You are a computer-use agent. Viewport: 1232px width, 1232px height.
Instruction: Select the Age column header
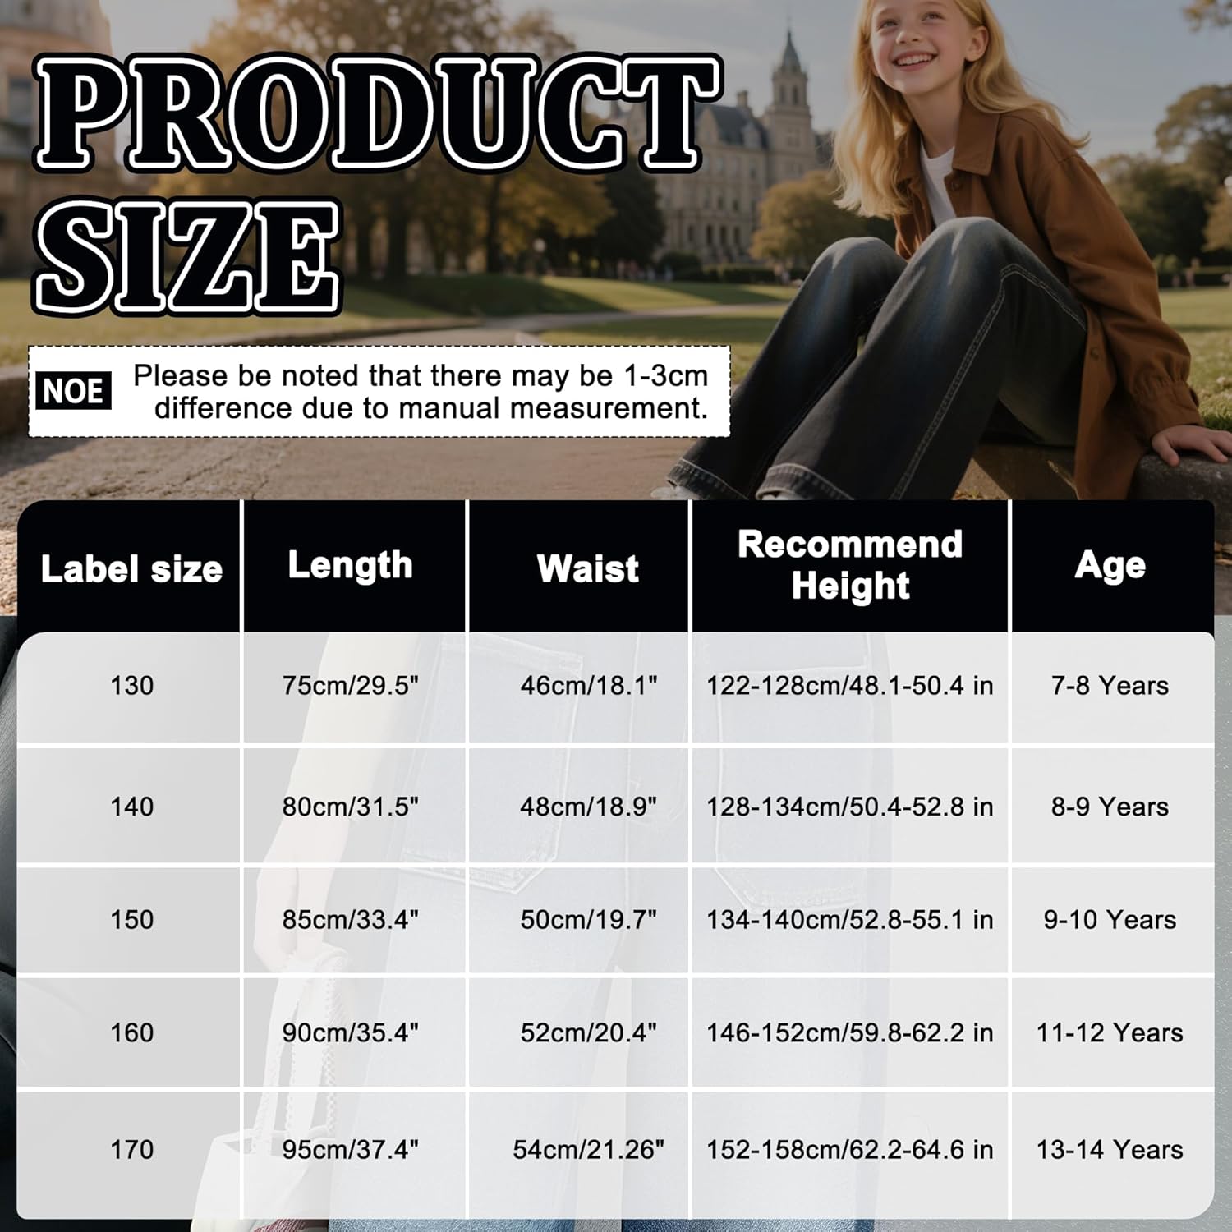click(x=1110, y=565)
